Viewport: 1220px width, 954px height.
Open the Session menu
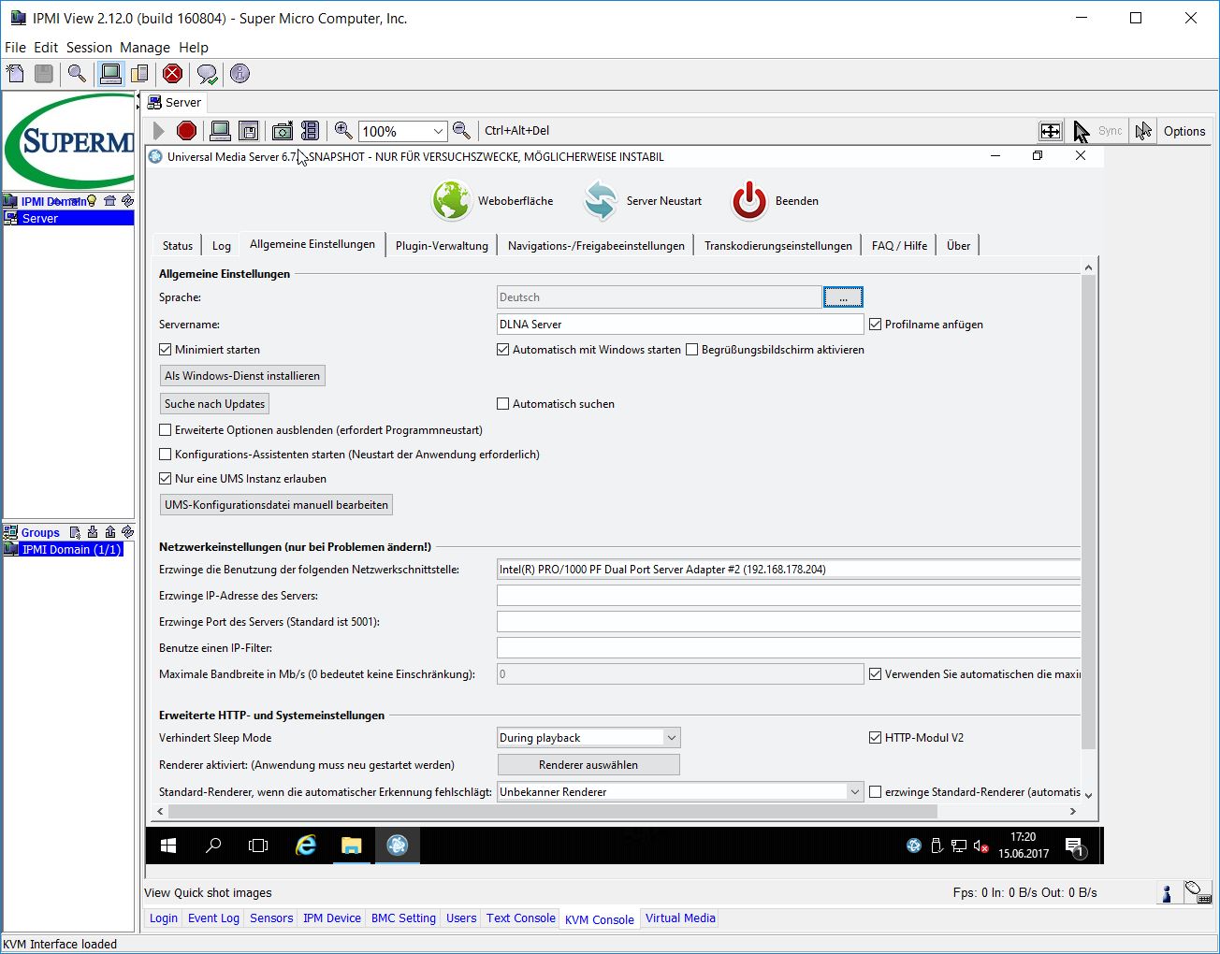coord(89,48)
